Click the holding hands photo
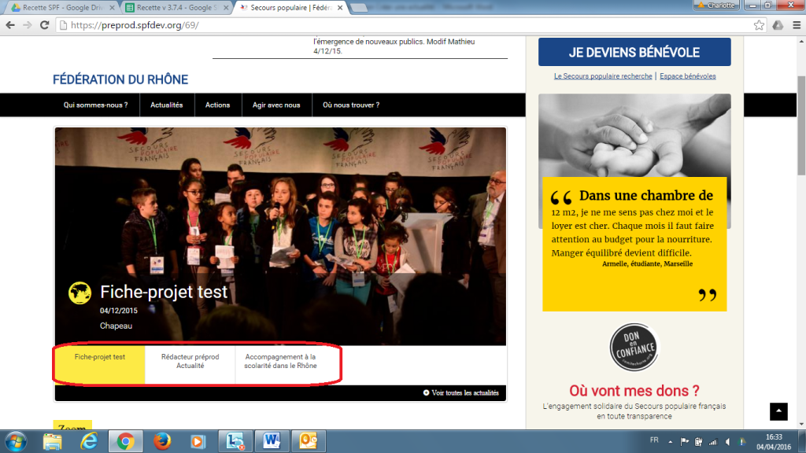The image size is (806, 453). 634,135
